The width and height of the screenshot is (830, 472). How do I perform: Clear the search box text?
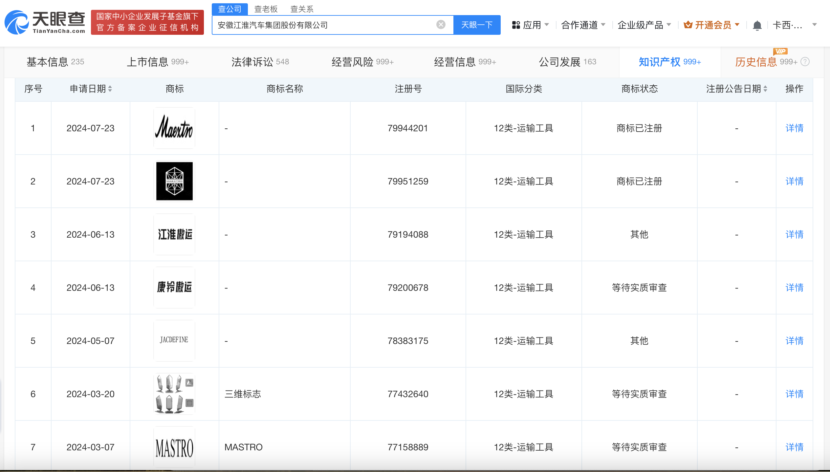coord(441,25)
